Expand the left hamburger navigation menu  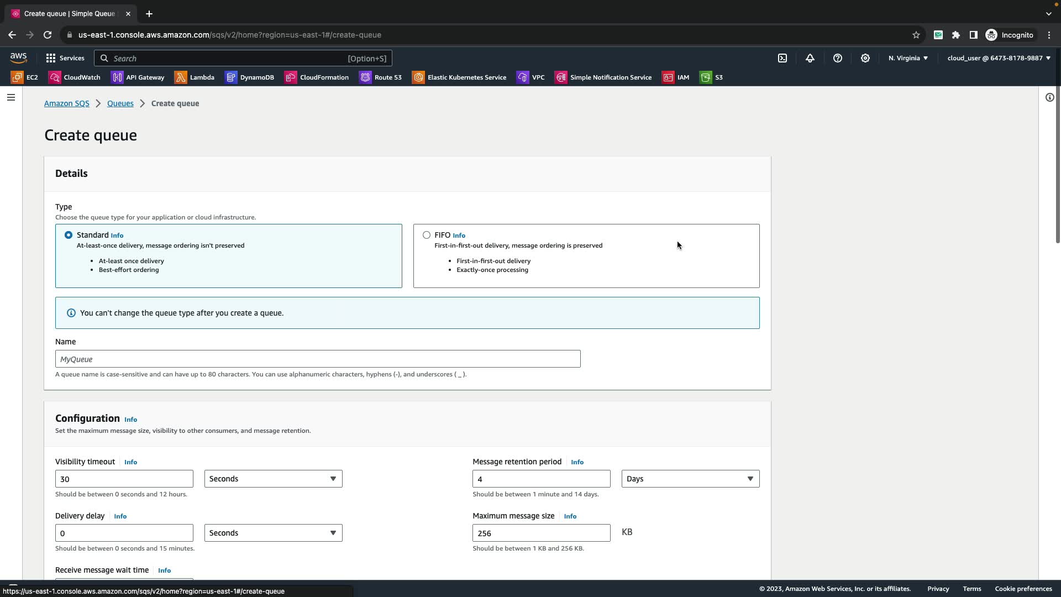(11, 97)
